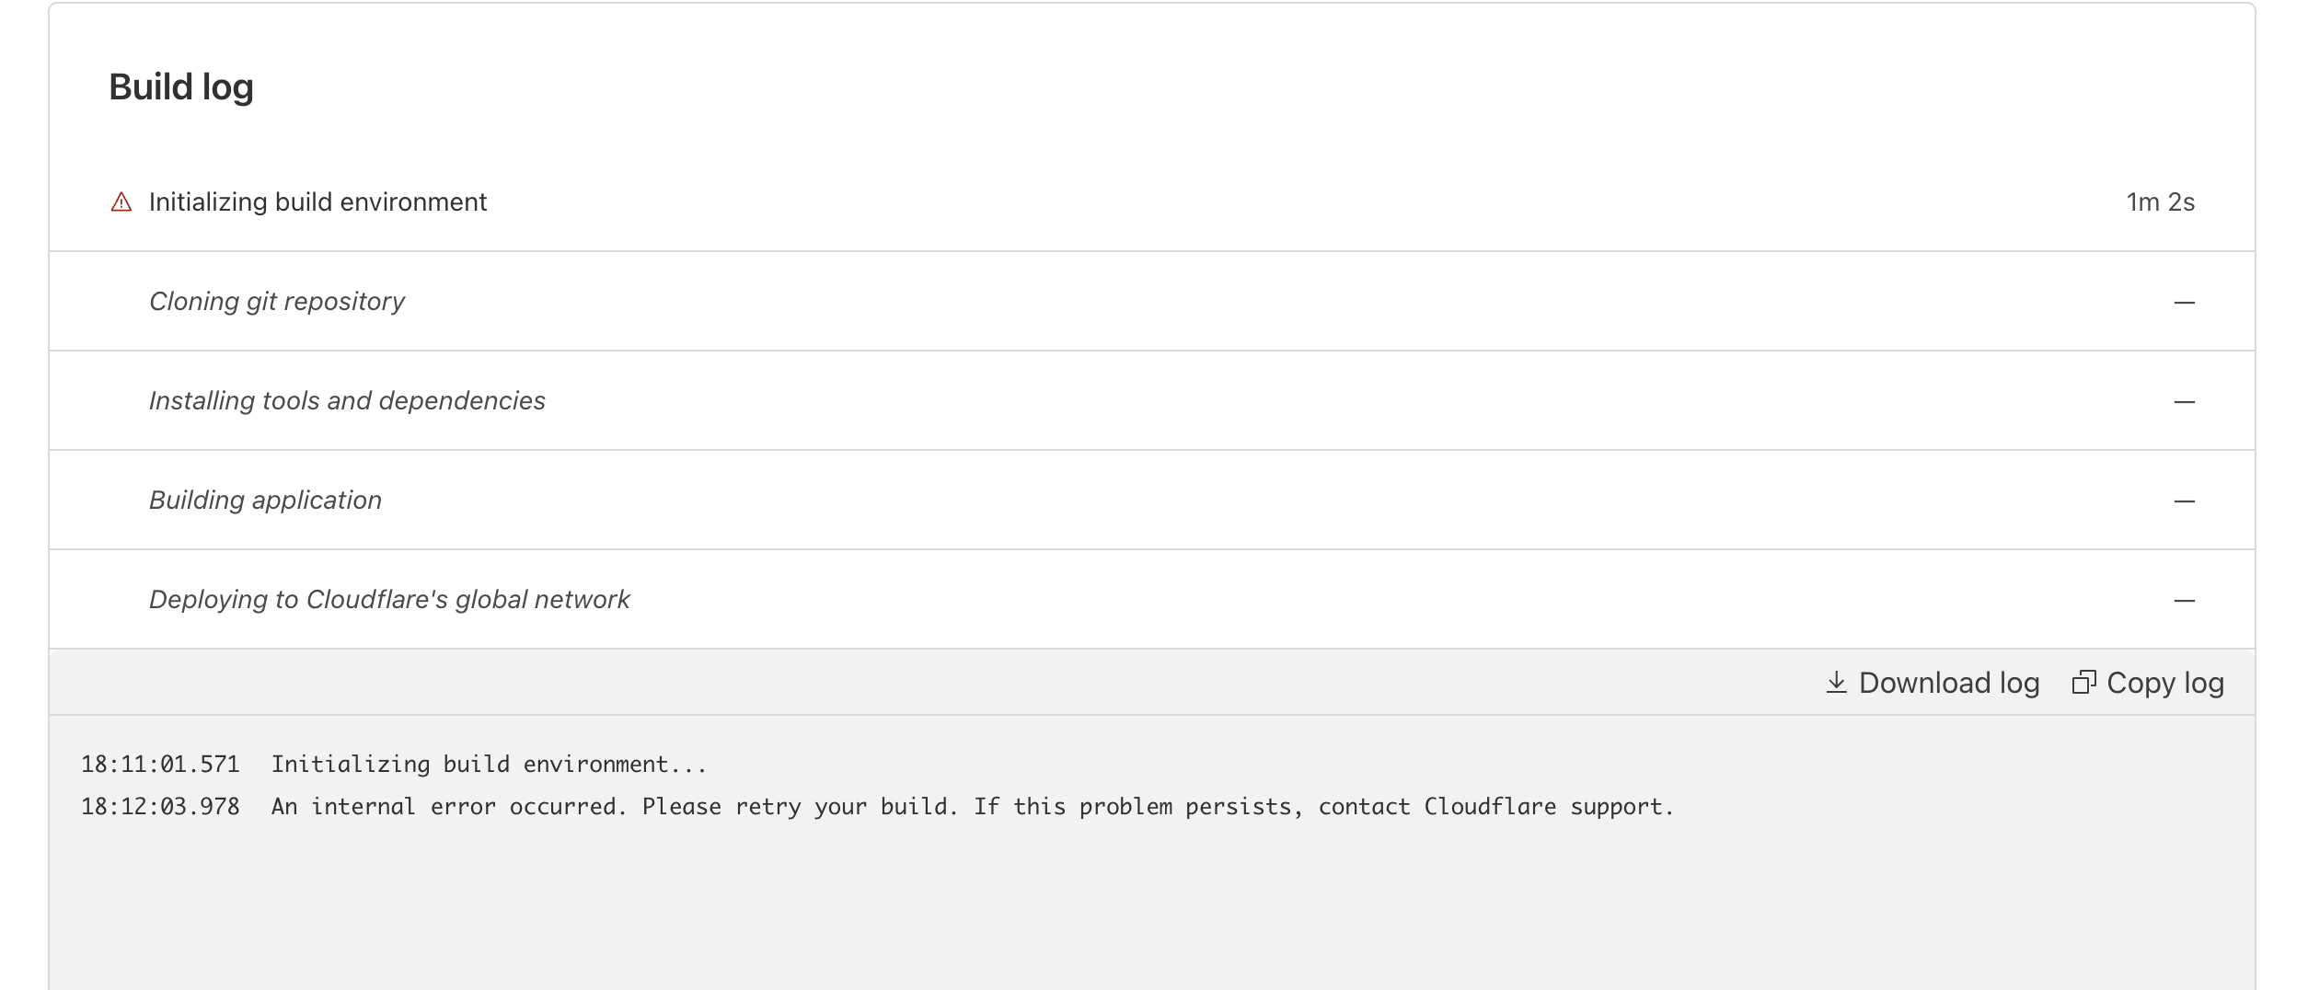Click the 18:12:03.978 timestamp in the log
Image resolution: width=2308 pixels, height=990 pixels.
[160, 806]
